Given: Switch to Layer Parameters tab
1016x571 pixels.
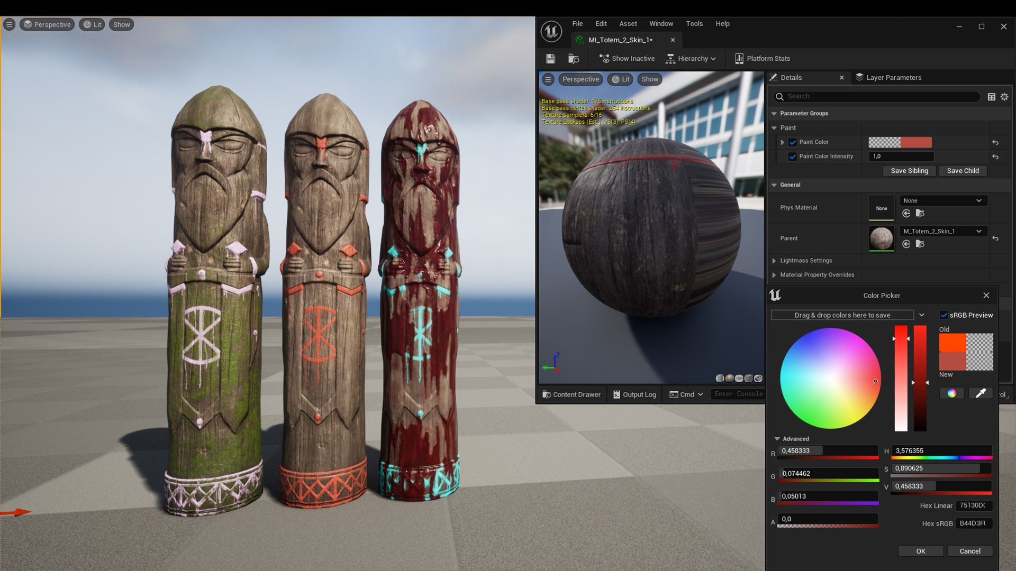Looking at the screenshot, I should point(888,78).
